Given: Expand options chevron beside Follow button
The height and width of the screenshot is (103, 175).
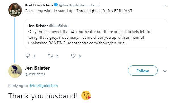Looking at the screenshot, I should point(165,71).
